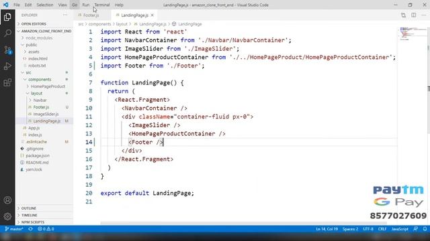Click the feedback icon in status bar
This screenshot has height=241, width=430.
tap(416, 229)
